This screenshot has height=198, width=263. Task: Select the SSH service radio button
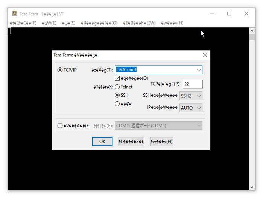point(117,95)
